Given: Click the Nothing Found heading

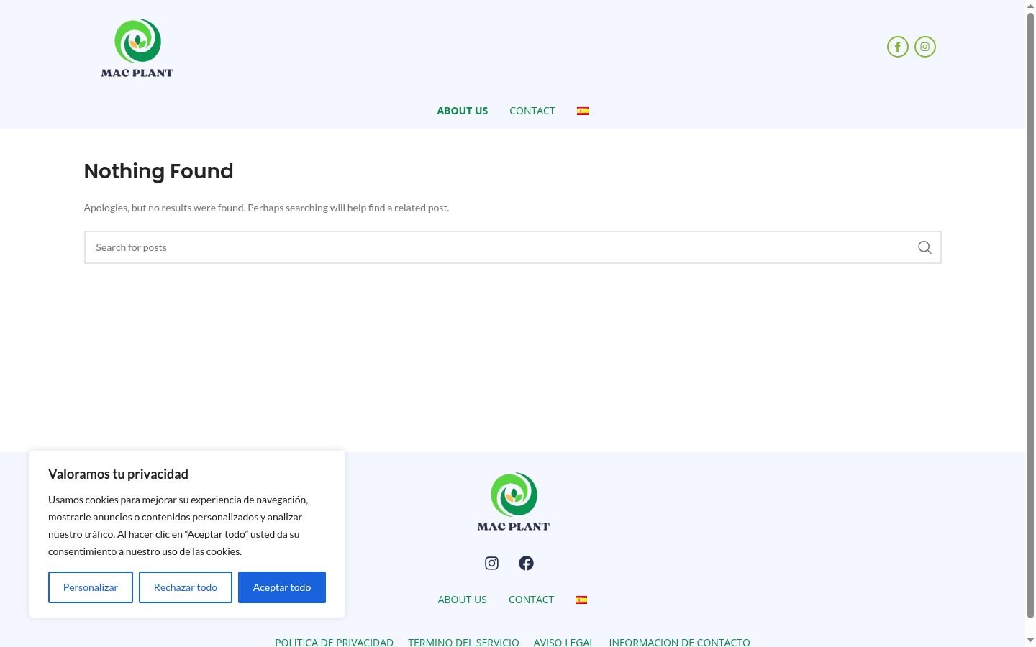Looking at the screenshot, I should point(158,171).
